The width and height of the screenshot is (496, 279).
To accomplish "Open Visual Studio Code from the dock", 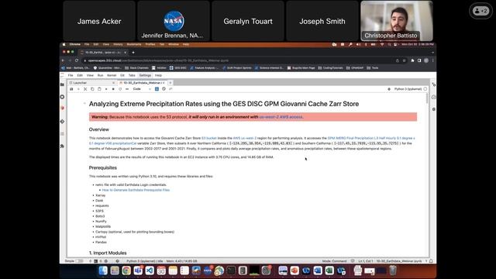I will click(150, 270).
